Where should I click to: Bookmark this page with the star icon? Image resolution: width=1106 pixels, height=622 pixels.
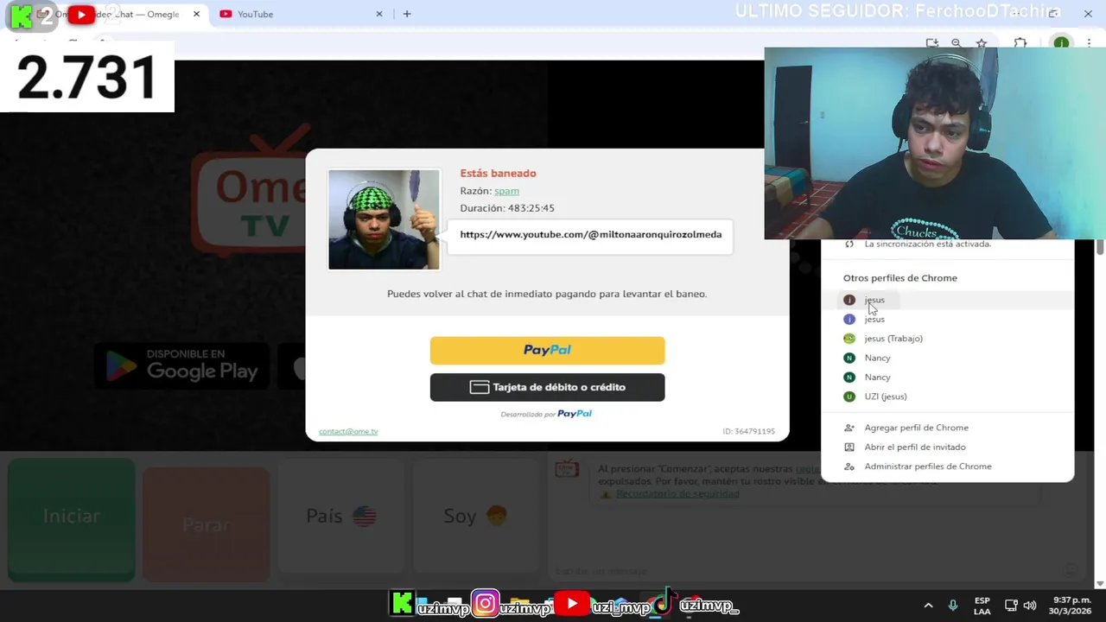coord(982,43)
